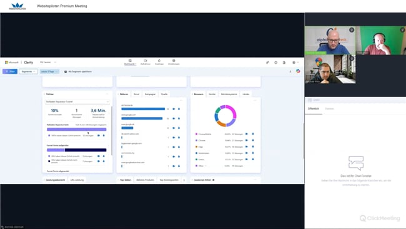Switch to the Top-Einstiegsseiten tab
Image resolution: width=406 pixels, height=229 pixels.
169,180
